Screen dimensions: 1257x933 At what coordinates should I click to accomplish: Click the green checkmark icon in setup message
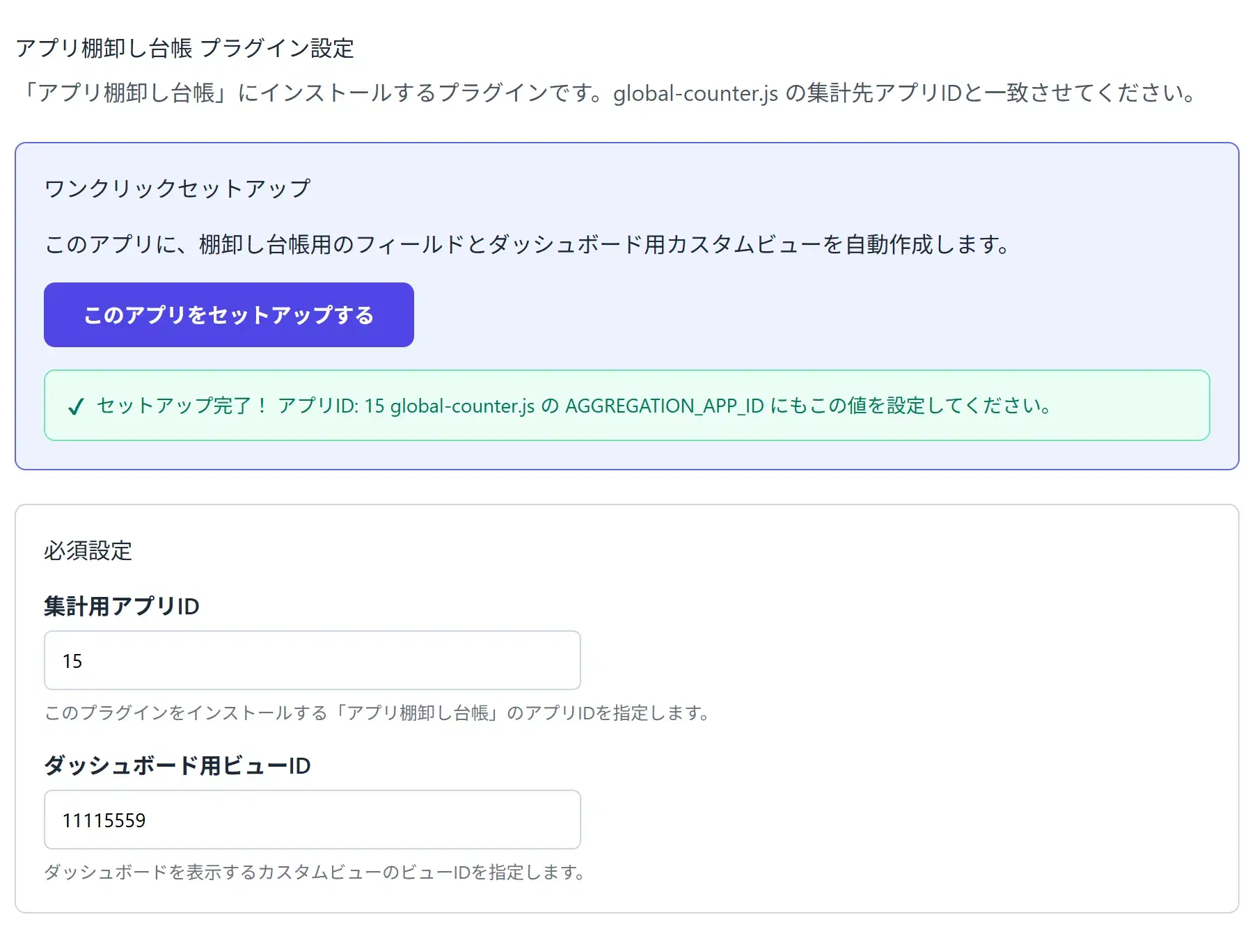tap(76, 406)
